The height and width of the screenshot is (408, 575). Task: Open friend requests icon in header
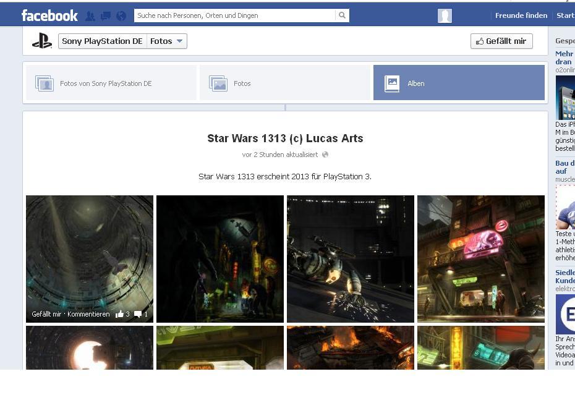[90, 15]
